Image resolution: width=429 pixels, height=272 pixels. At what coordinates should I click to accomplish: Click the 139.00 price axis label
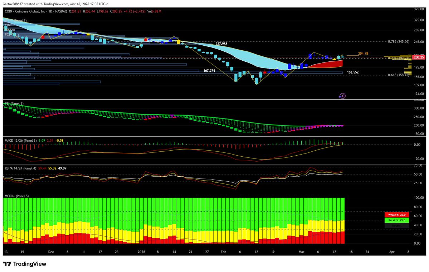click(419, 85)
